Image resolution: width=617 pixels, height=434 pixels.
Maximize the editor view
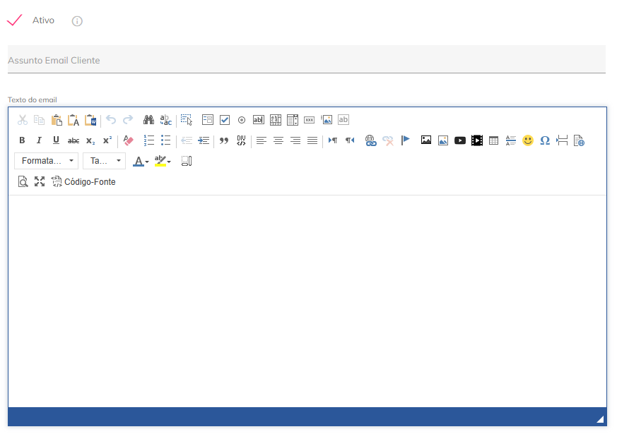(40, 181)
